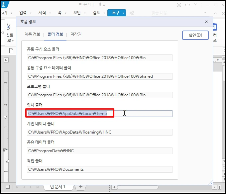This screenshot has width=226, height=194.
Task: Click the full screen toggle icon in title bar
Action: click(x=179, y=5)
